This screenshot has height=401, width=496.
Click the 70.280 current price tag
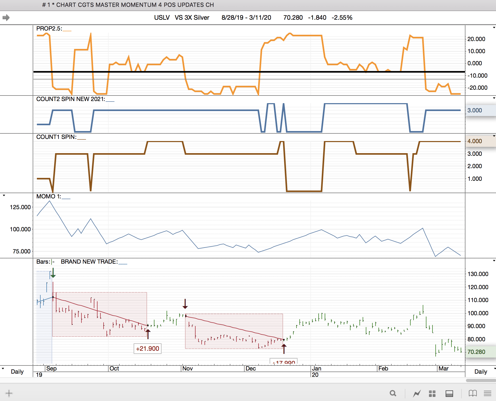click(476, 352)
